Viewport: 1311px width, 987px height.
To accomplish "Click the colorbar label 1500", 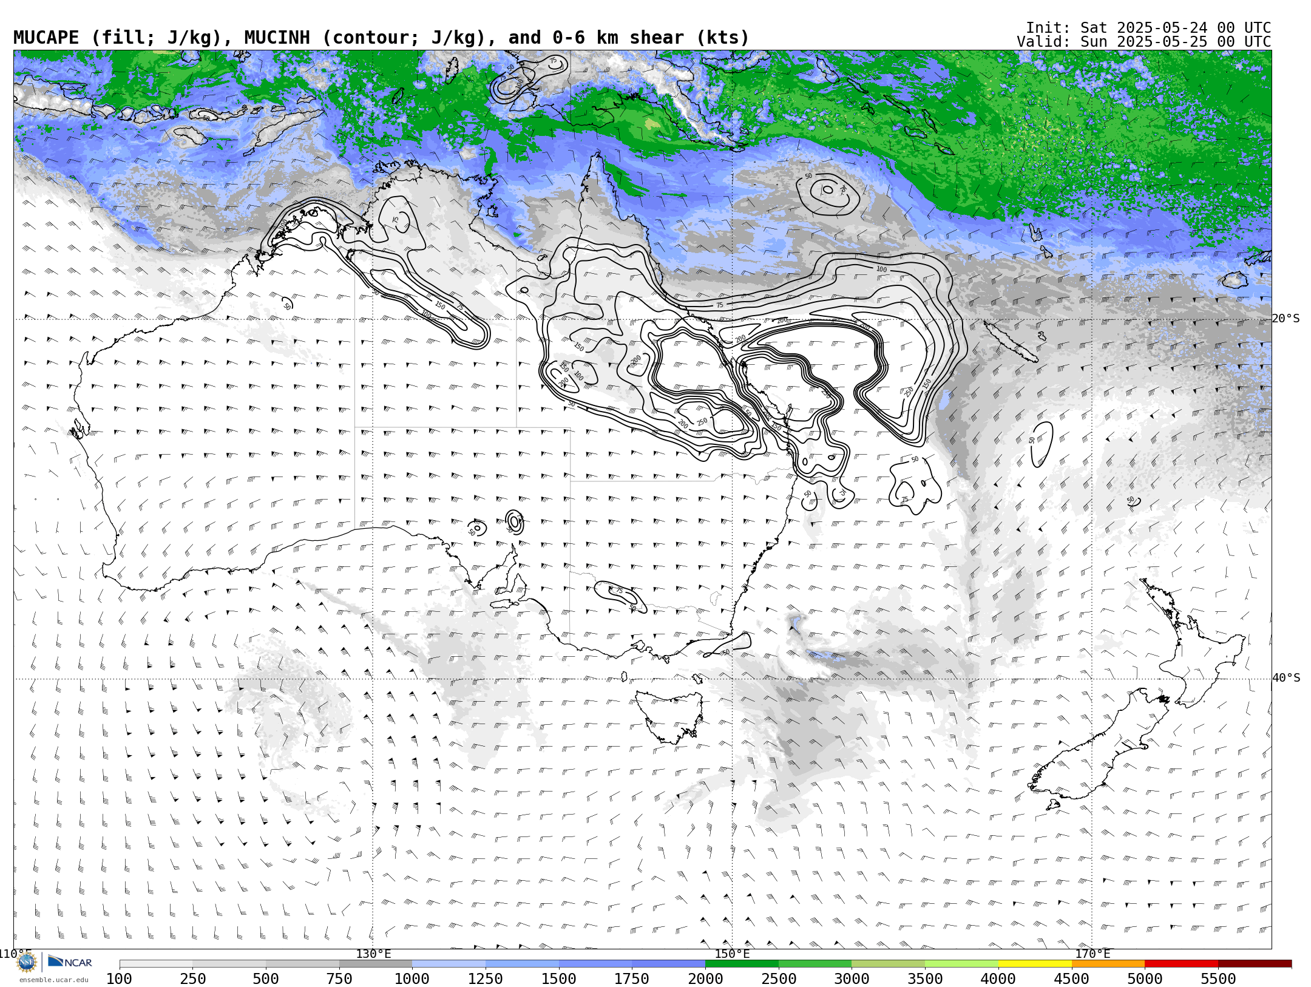I will tap(559, 979).
